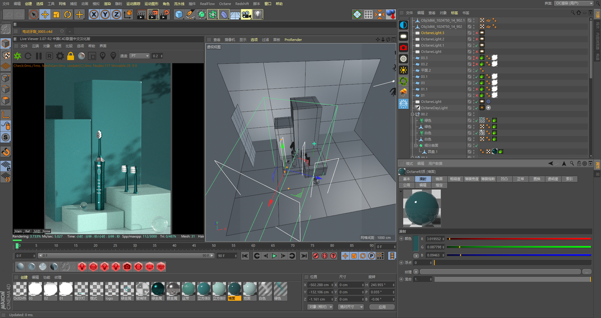Switch to the 凹凸 material tab
Screen dimensions: 601x318
click(x=504, y=179)
